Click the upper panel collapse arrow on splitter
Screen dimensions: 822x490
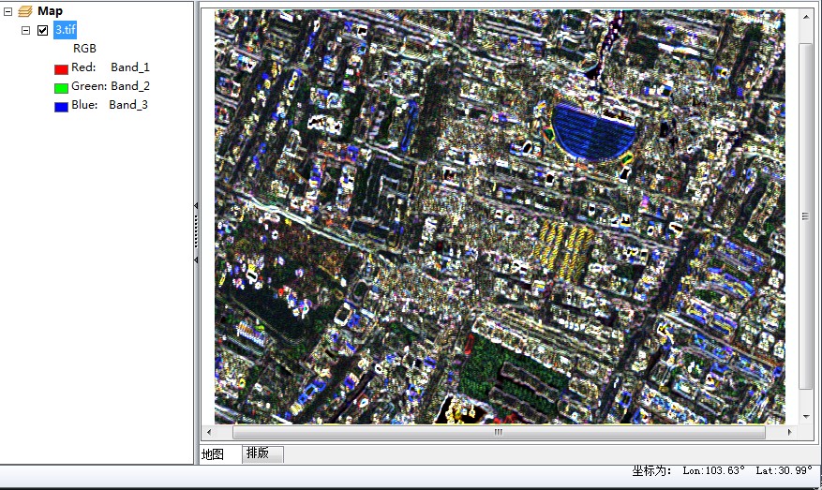pos(196,205)
